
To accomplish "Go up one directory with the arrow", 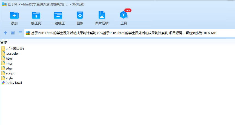I will click(x=5, y=33).
